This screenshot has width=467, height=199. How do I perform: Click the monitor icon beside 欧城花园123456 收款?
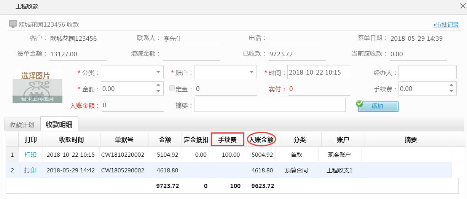(13, 24)
